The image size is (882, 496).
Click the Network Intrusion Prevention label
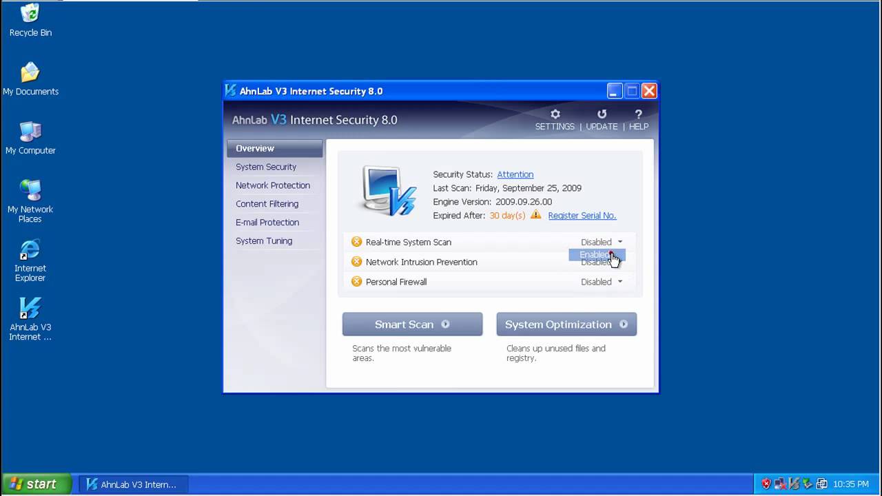pos(422,262)
